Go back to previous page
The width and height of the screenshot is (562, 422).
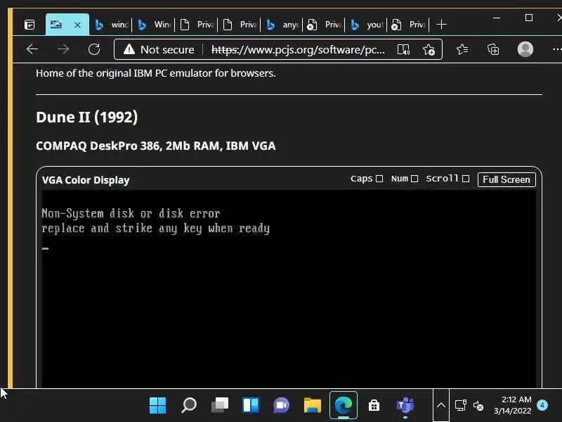(x=32, y=49)
